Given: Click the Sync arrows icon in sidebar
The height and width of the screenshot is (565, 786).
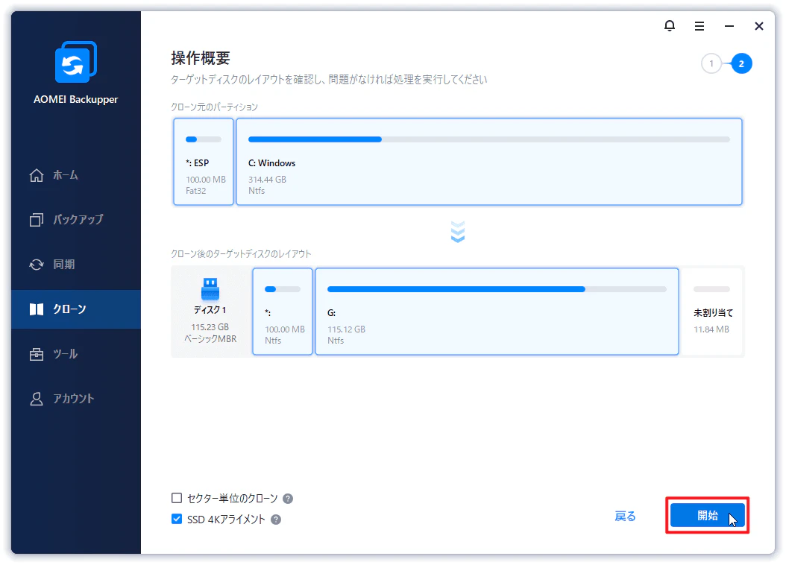Looking at the screenshot, I should point(37,265).
